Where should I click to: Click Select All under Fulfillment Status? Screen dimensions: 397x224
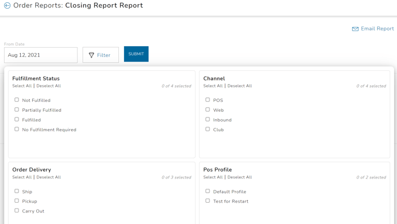[x=22, y=86]
